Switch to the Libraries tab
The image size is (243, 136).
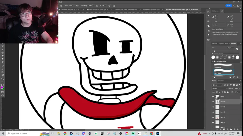[x=215, y=44]
